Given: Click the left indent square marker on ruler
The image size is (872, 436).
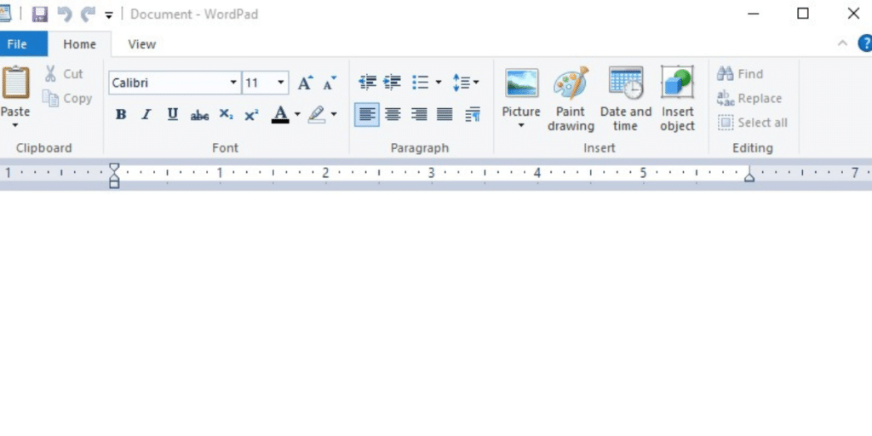Looking at the screenshot, I should (114, 184).
